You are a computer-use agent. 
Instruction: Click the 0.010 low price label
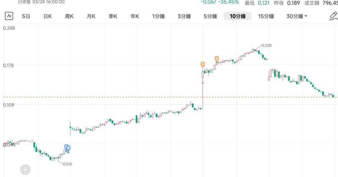tap(67, 164)
